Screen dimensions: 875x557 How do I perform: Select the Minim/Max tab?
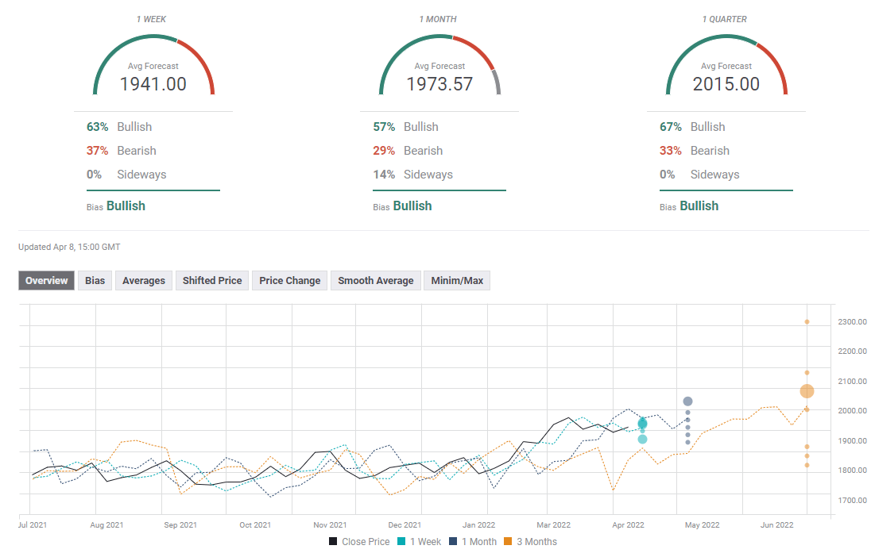pos(457,281)
